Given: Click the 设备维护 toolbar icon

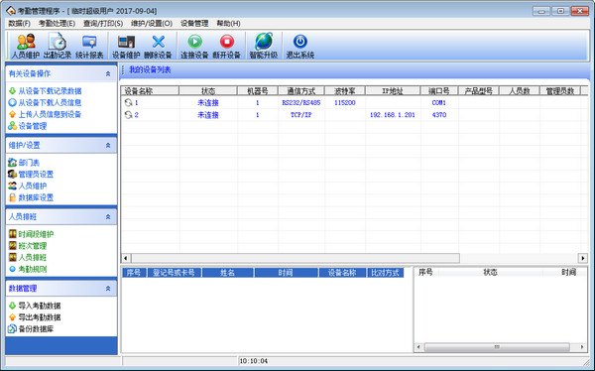Looking at the screenshot, I should [126, 46].
